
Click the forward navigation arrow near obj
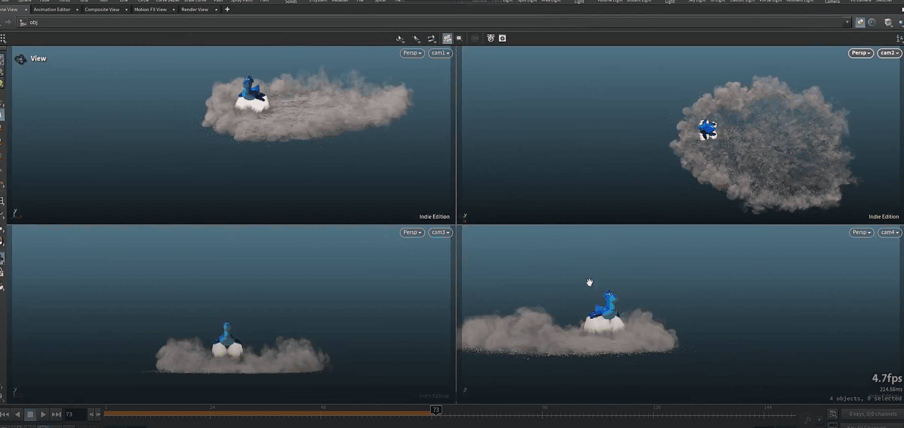click(8, 22)
